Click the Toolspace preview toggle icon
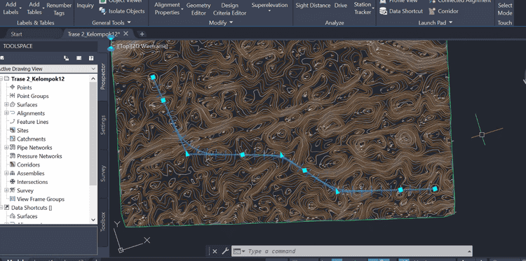 pos(67,58)
